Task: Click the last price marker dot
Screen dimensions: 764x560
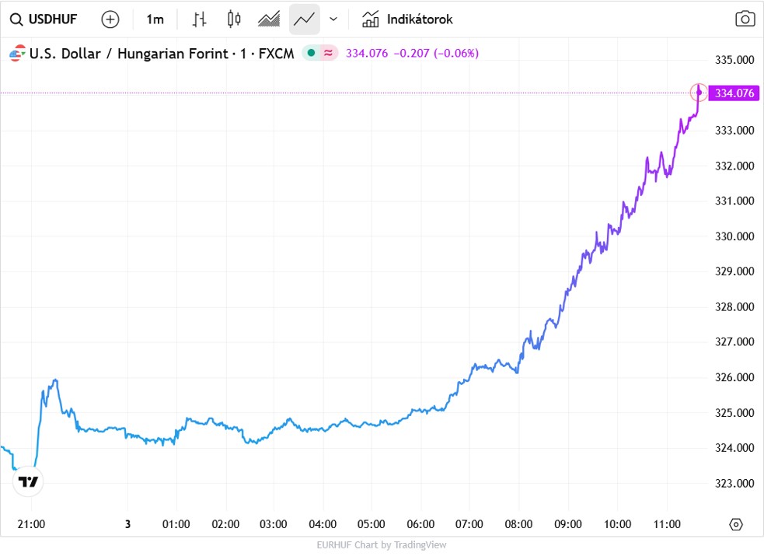Action: (699, 93)
